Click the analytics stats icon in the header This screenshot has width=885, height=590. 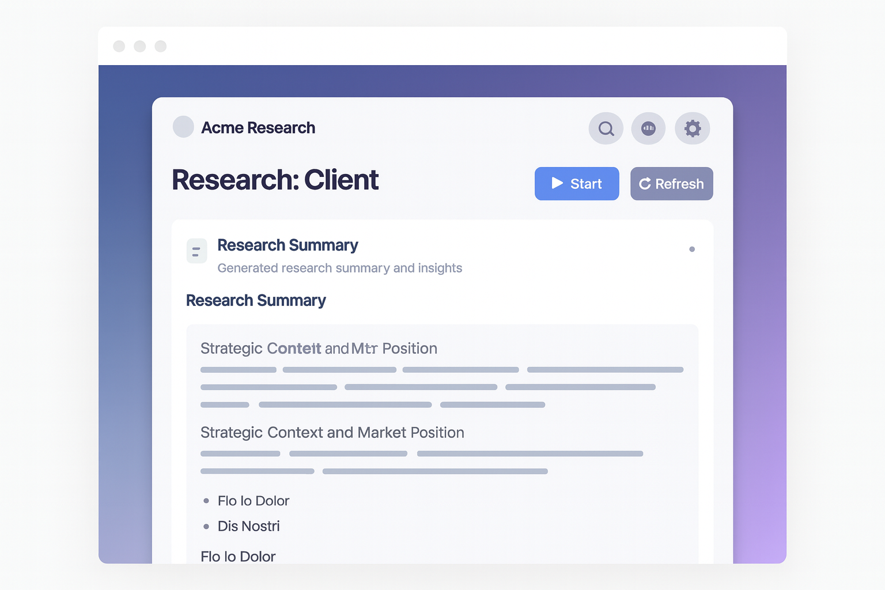point(649,128)
